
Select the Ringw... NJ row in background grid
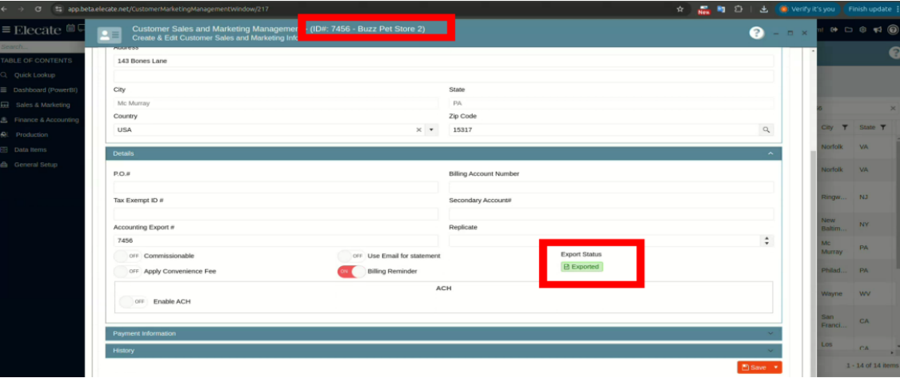(x=856, y=197)
